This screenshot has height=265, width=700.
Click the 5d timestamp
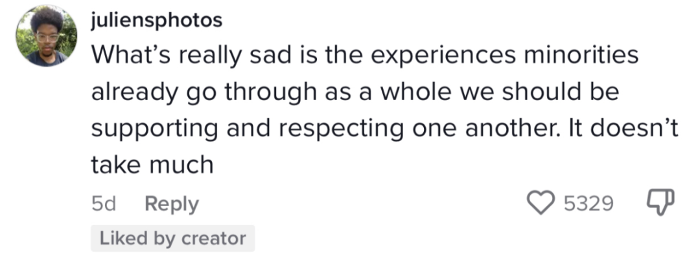(104, 204)
